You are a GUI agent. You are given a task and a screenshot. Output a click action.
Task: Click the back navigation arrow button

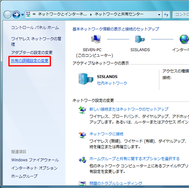tap(8, 15)
